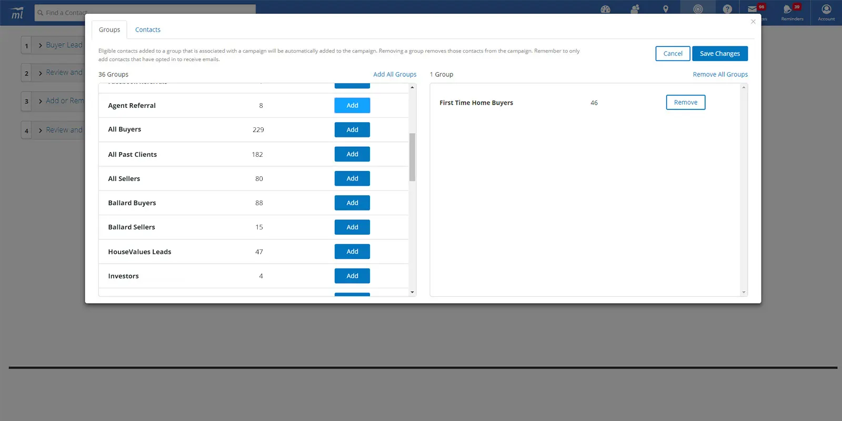Select the Ballard Sellers group name
The height and width of the screenshot is (421, 842).
[131, 227]
